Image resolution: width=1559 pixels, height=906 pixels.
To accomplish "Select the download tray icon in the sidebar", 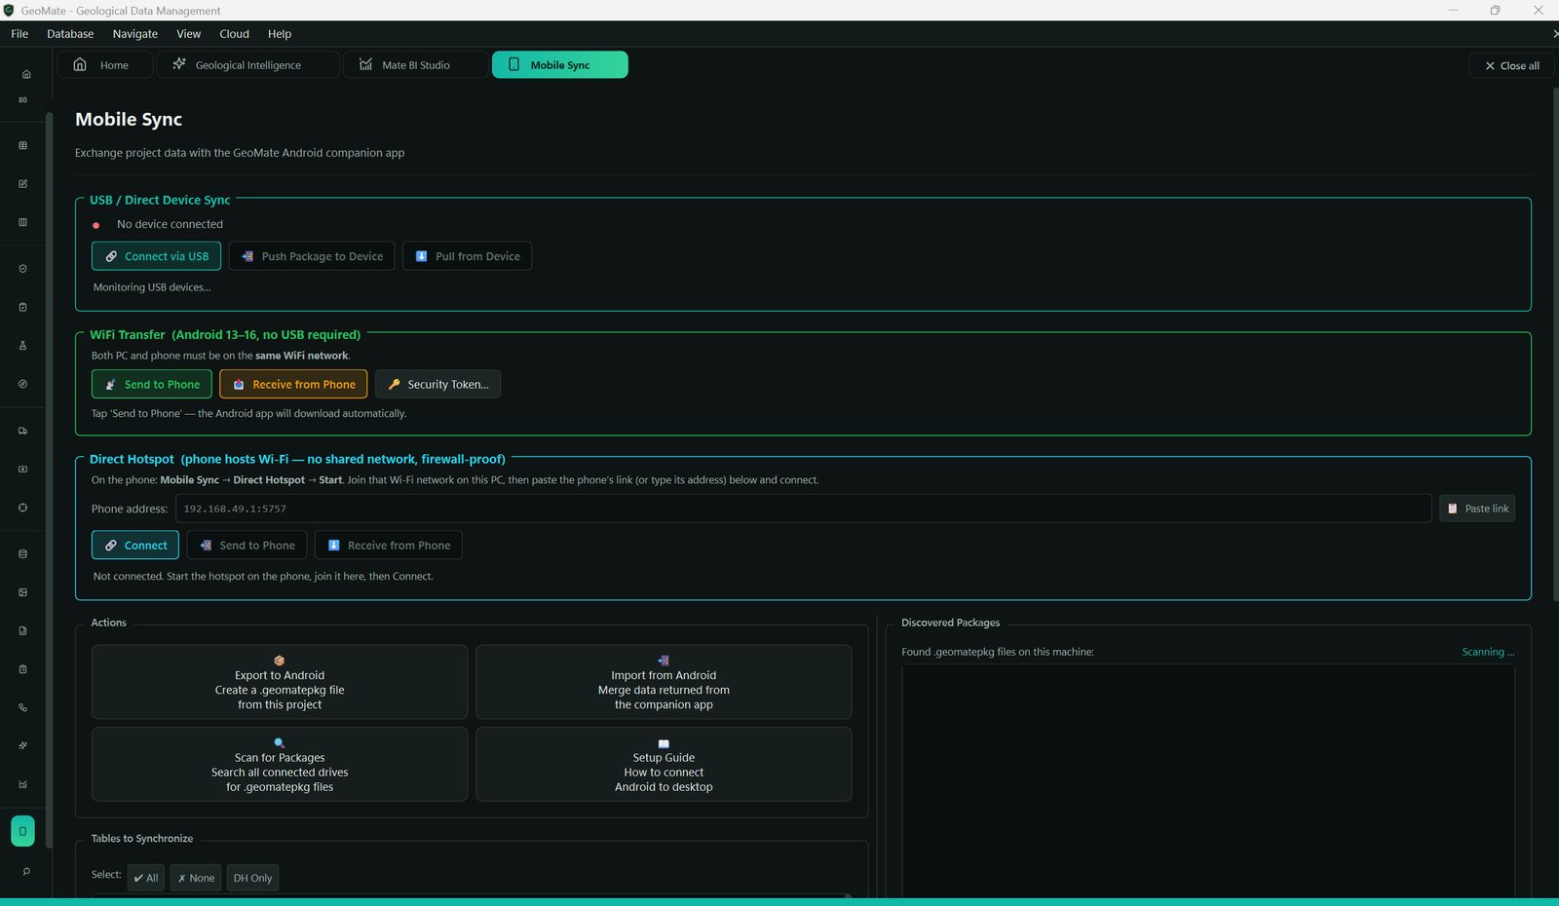I will pos(22,469).
